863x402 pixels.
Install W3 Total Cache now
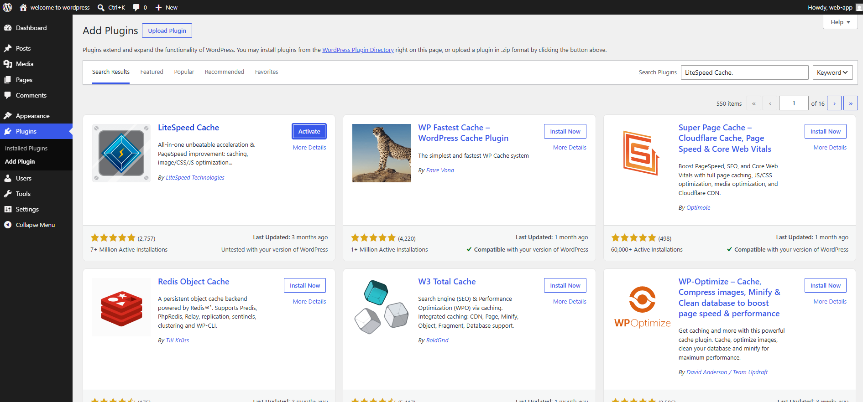(x=565, y=285)
